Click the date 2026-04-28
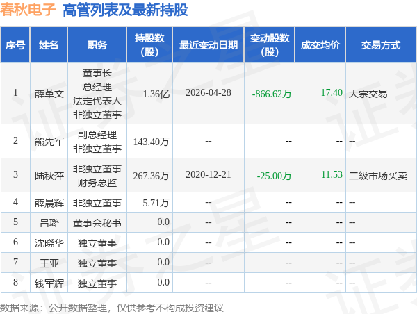Image resolution: width=417 pixels, height=314 pixels. point(208,92)
